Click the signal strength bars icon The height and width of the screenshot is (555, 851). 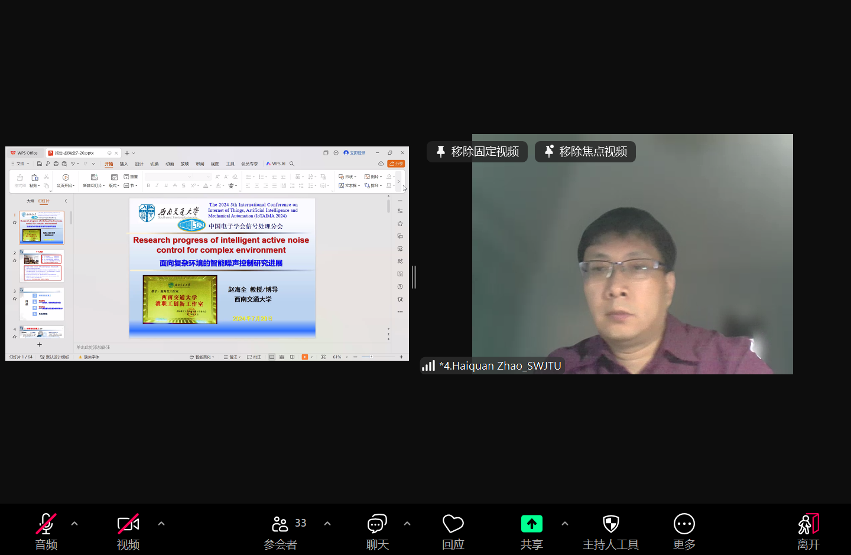[428, 365]
